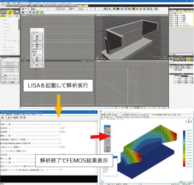Toggle visibility eye of first child part in browser
Viewport: 194px width, 185px height.
pyautogui.click(x=171, y=15)
